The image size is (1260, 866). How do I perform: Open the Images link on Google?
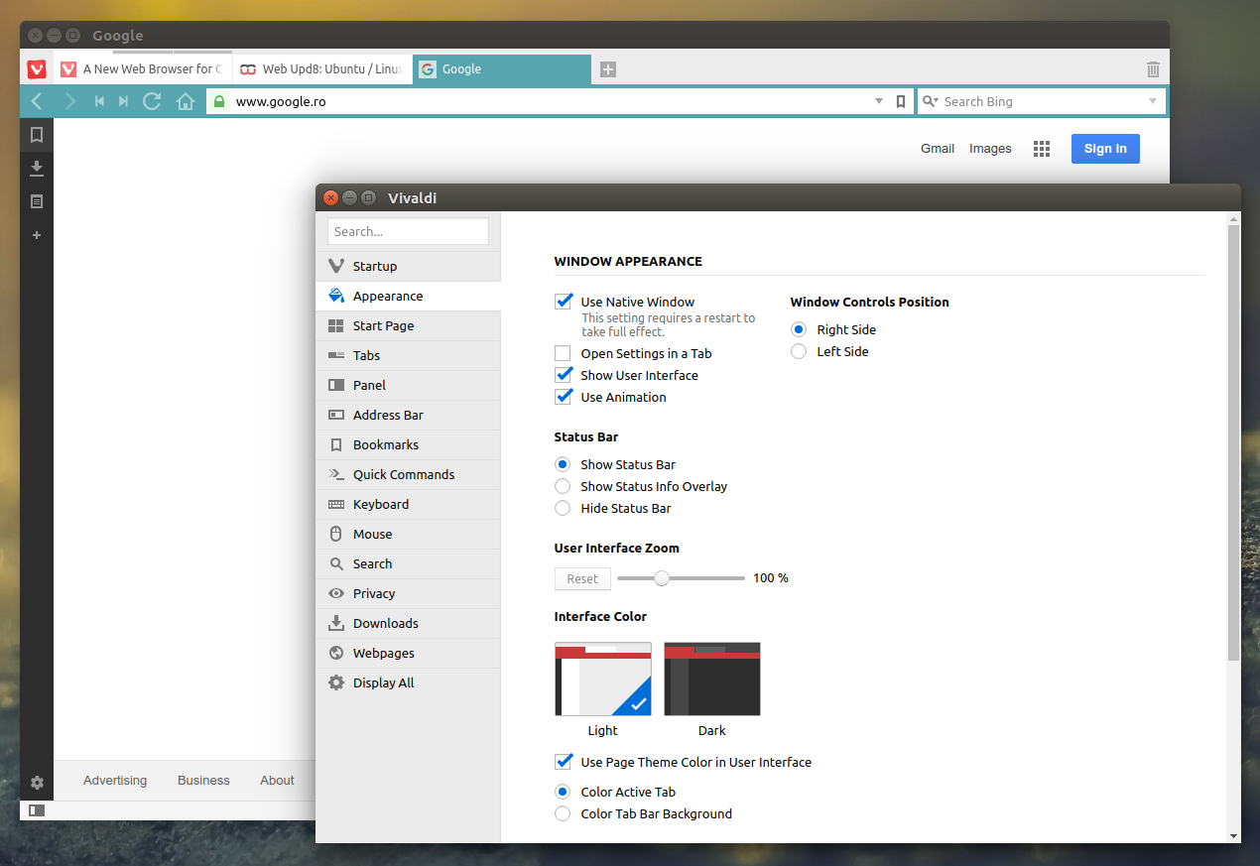click(x=990, y=149)
